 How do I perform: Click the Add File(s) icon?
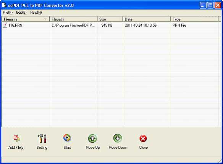17,139
